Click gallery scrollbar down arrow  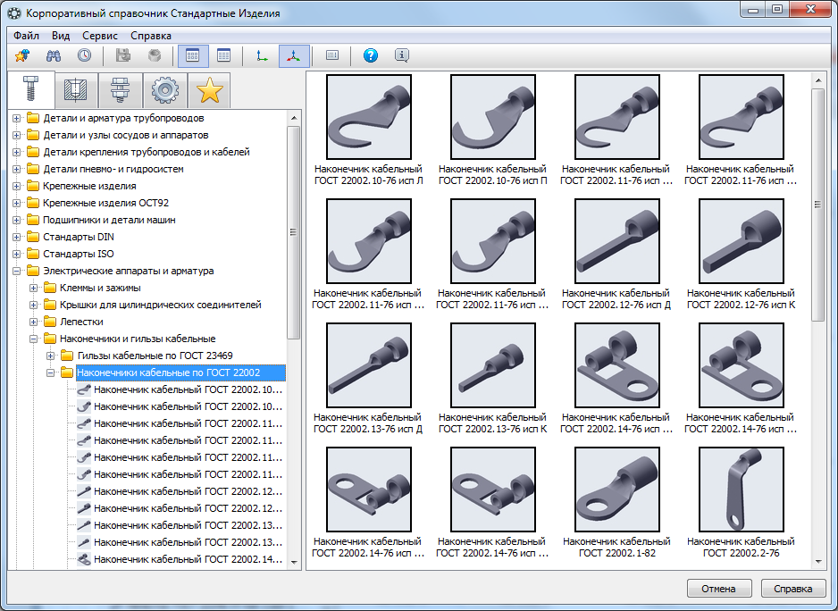pos(818,562)
